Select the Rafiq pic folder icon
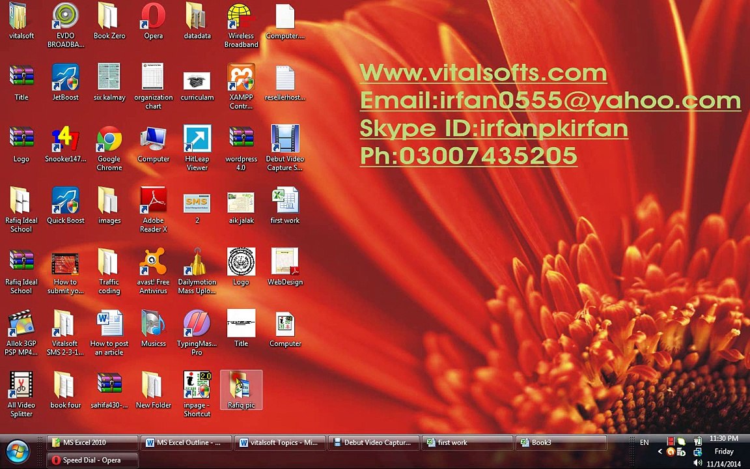 point(241,390)
